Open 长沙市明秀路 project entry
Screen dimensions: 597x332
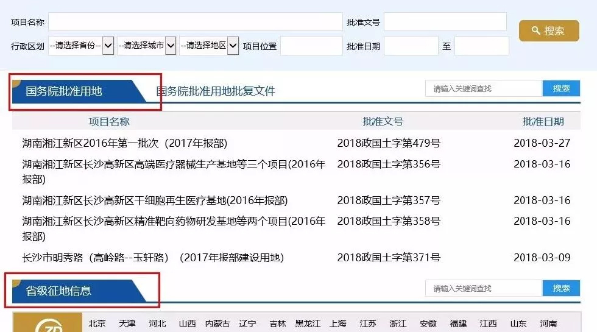[153, 258]
